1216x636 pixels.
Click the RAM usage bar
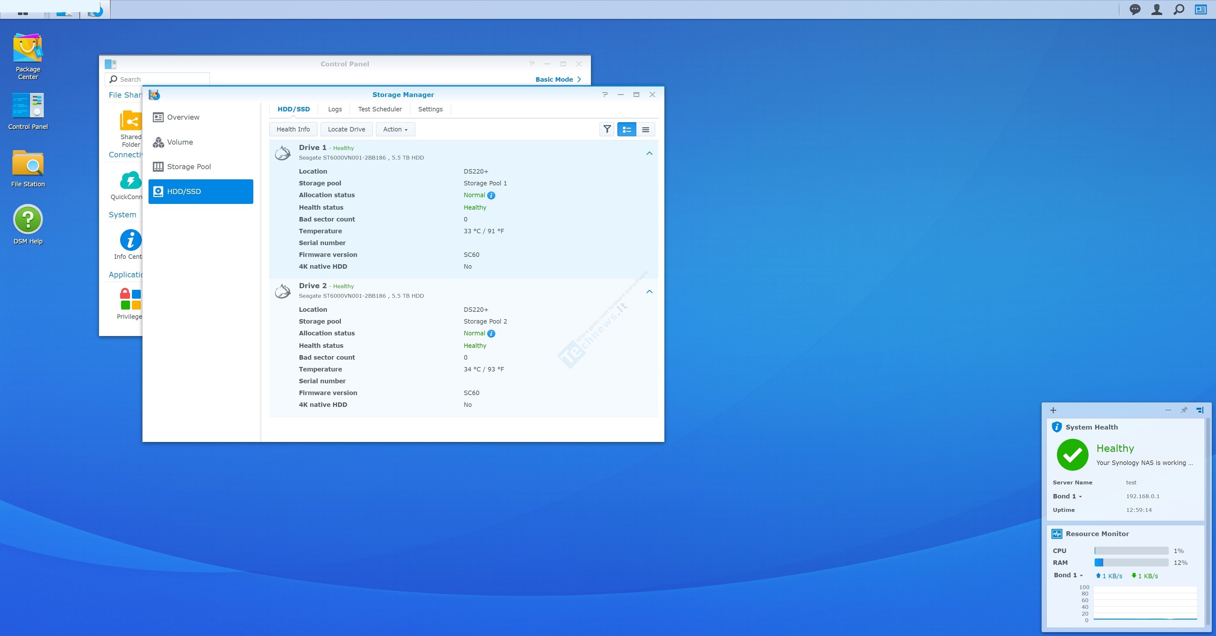pyautogui.click(x=1131, y=563)
